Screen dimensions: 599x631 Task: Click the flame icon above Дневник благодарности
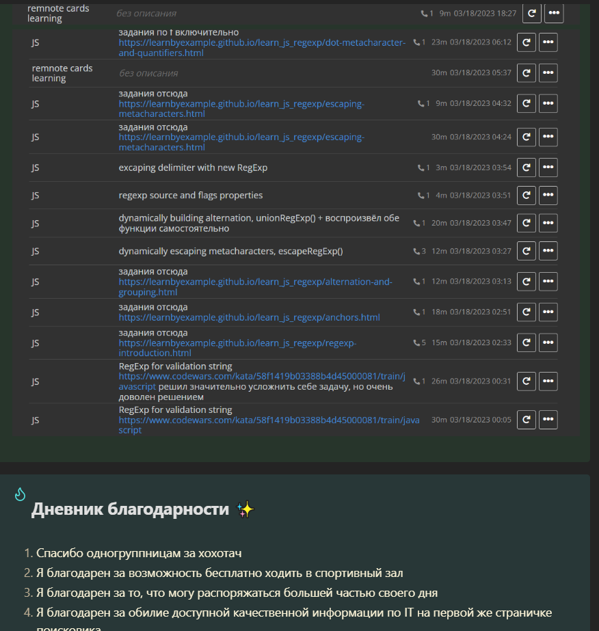(20, 494)
